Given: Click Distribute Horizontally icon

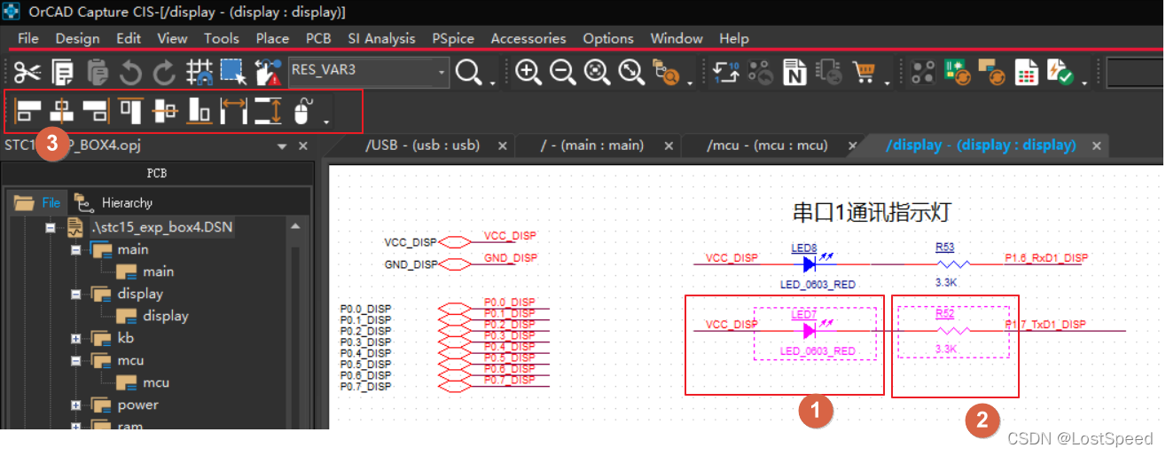Looking at the screenshot, I should [234, 111].
